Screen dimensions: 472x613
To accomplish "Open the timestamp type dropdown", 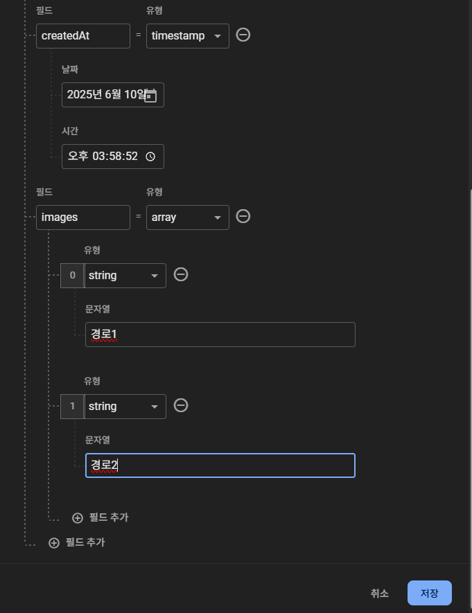I will click(188, 36).
